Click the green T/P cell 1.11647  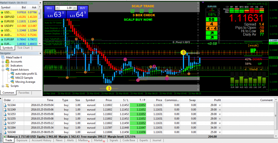coord(138,128)
